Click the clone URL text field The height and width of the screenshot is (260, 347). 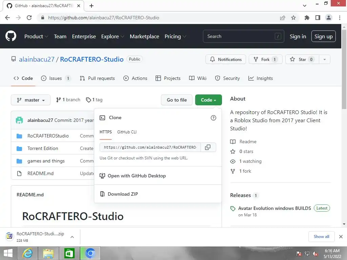150,147
